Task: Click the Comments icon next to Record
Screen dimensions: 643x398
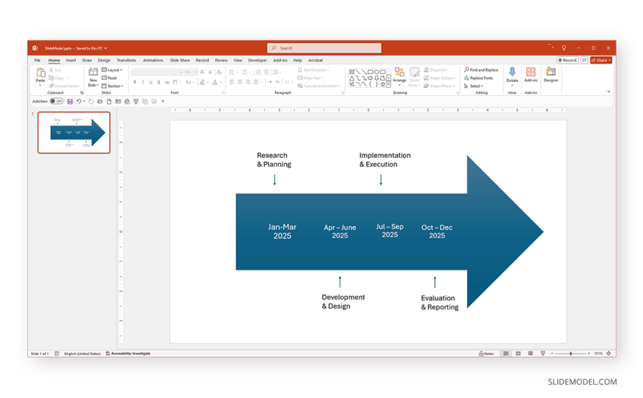Action: coord(585,61)
